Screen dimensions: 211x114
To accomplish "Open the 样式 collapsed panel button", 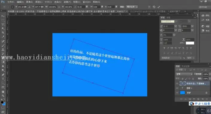I will coord(205,31).
